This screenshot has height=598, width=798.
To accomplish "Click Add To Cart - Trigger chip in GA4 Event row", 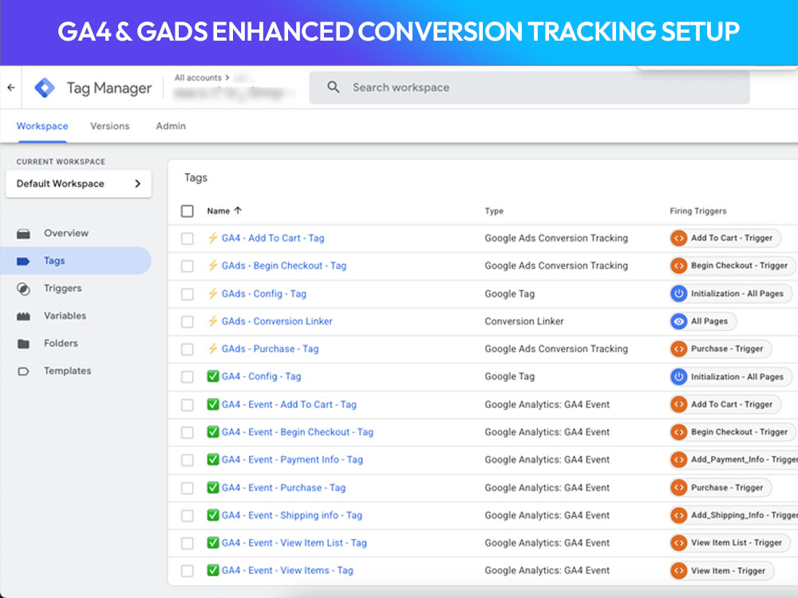I will [725, 404].
